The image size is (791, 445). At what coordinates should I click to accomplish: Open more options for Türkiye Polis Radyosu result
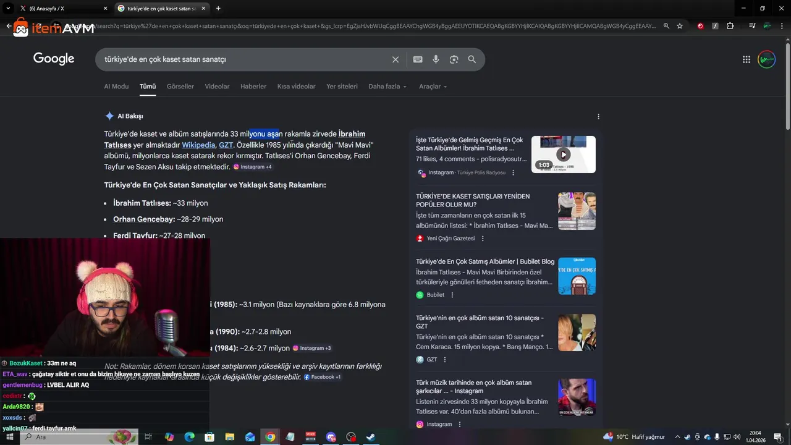(513, 173)
